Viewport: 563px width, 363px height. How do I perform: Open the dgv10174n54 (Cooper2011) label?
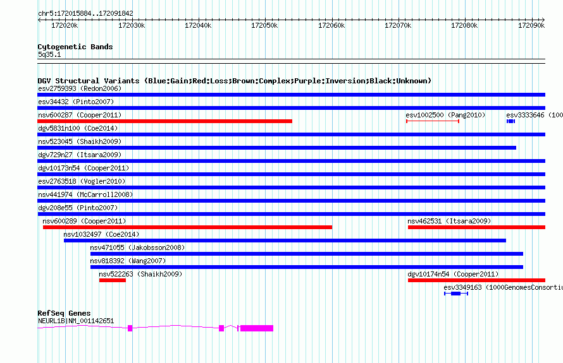(x=453, y=274)
